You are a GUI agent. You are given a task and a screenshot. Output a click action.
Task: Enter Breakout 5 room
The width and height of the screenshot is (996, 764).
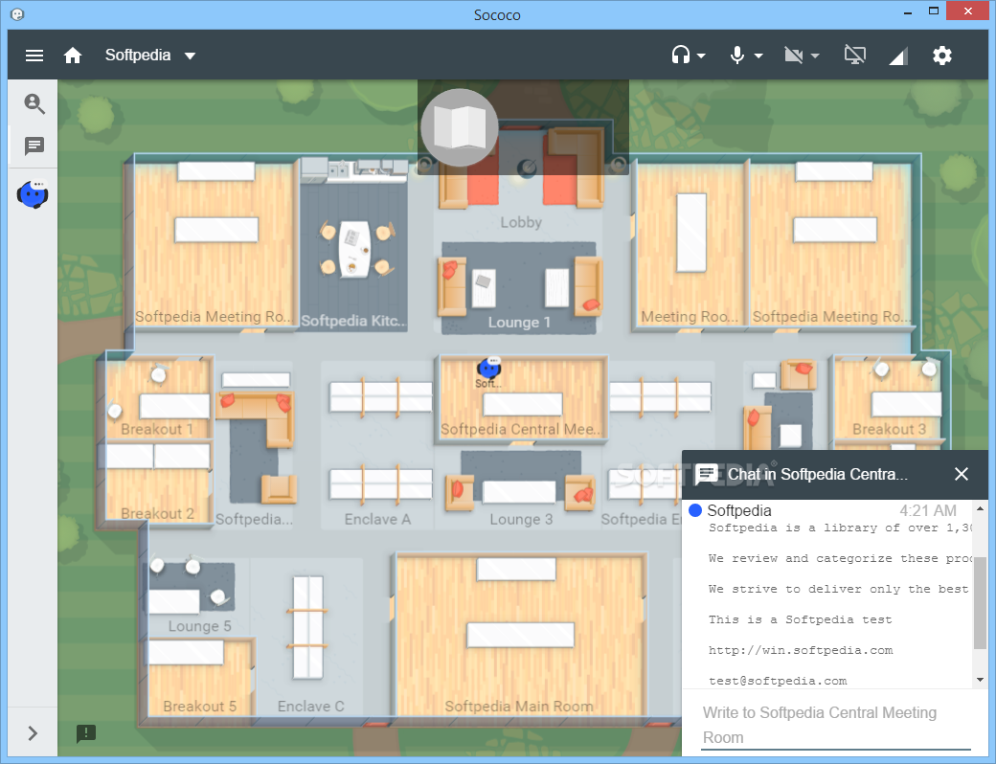(x=199, y=677)
